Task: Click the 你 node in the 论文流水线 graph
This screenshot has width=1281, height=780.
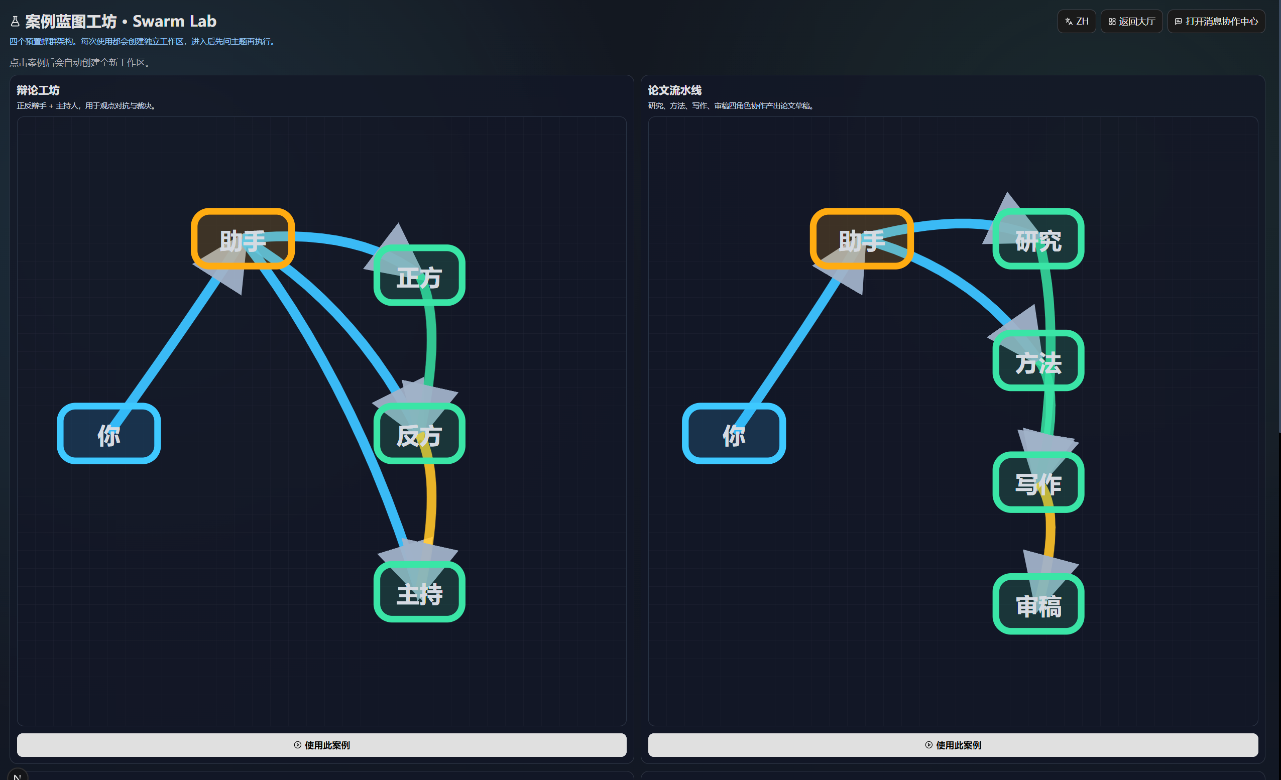Action: 734,433
